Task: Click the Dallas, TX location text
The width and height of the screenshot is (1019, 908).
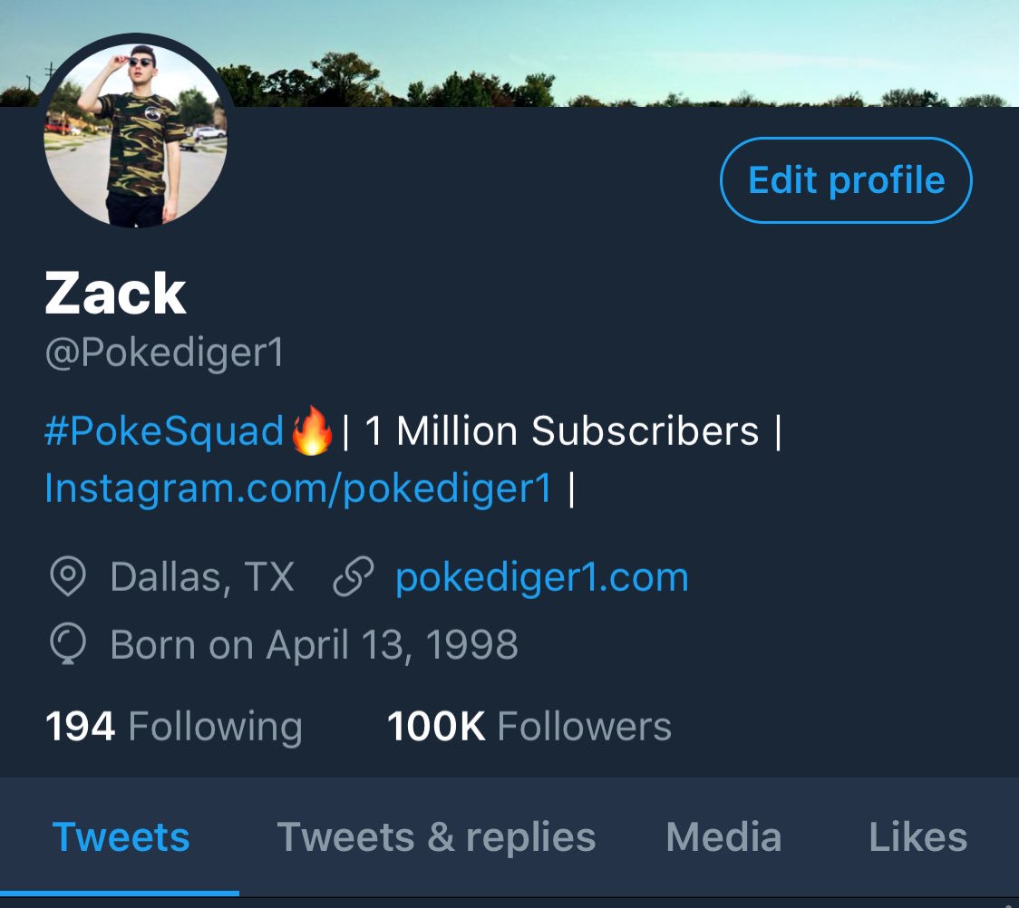Action: (202, 576)
